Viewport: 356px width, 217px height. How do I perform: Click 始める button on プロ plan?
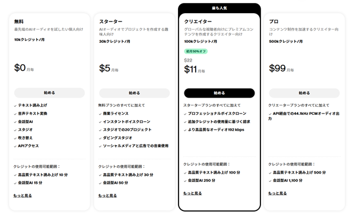[x=304, y=93]
